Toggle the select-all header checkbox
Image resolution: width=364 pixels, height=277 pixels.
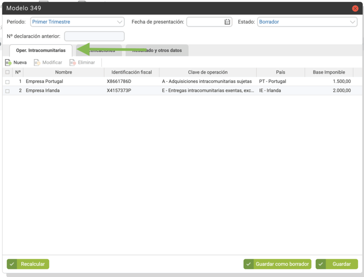(8, 72)
